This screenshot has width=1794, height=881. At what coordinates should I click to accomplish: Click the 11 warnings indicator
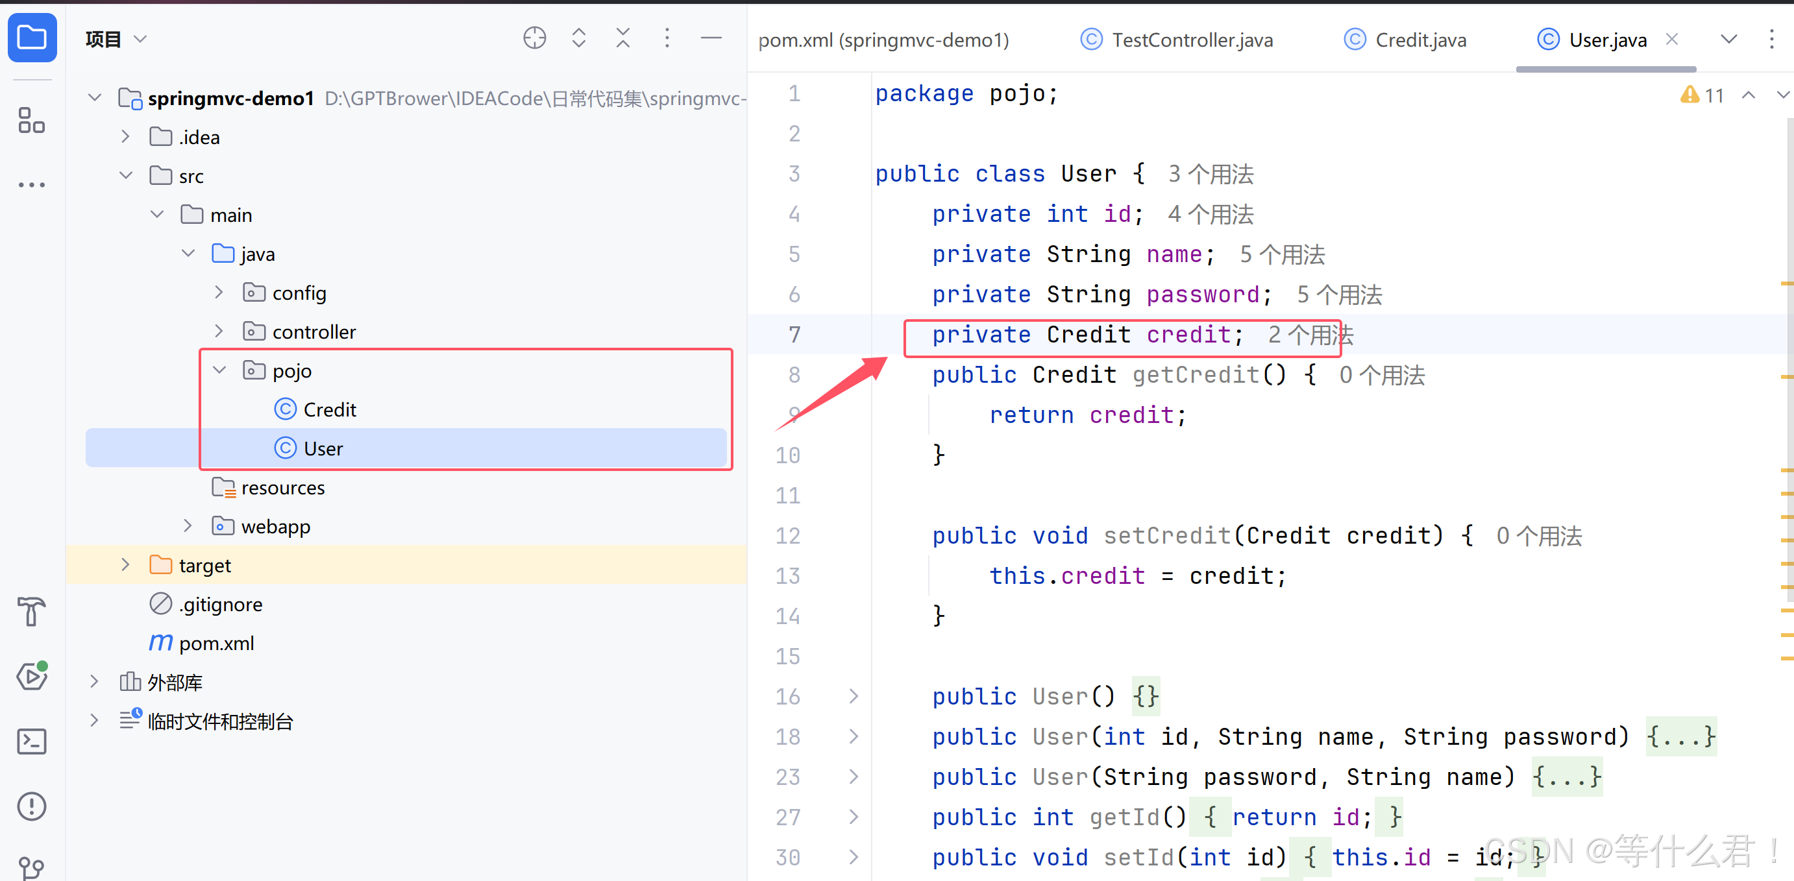tap(1702, 95)
